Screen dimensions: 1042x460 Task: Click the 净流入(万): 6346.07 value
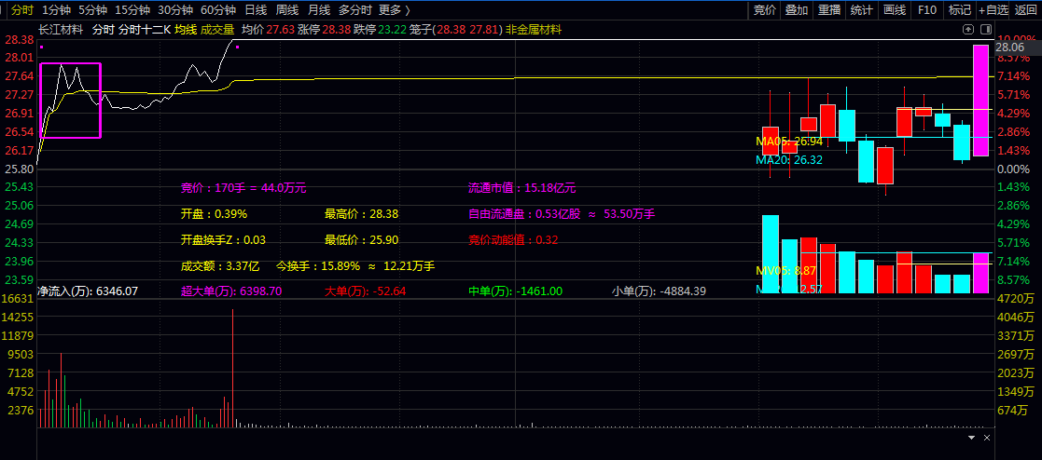pyautogui.click(x=88, y=291)
